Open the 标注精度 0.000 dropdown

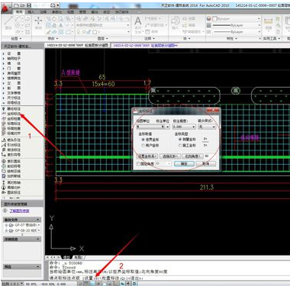tap(184, 127)
